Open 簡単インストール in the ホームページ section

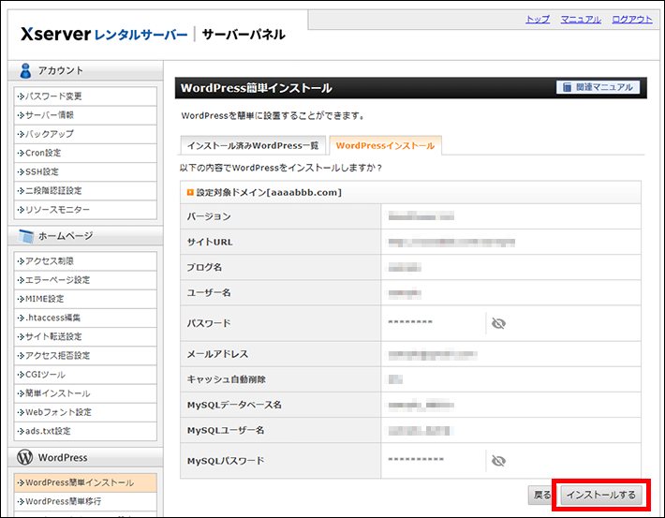(85, 393)
